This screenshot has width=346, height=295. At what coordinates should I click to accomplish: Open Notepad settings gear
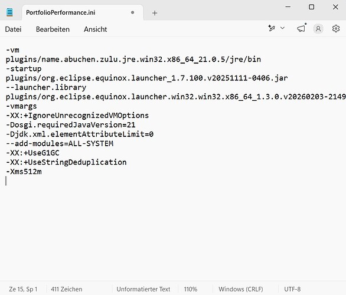336,29
